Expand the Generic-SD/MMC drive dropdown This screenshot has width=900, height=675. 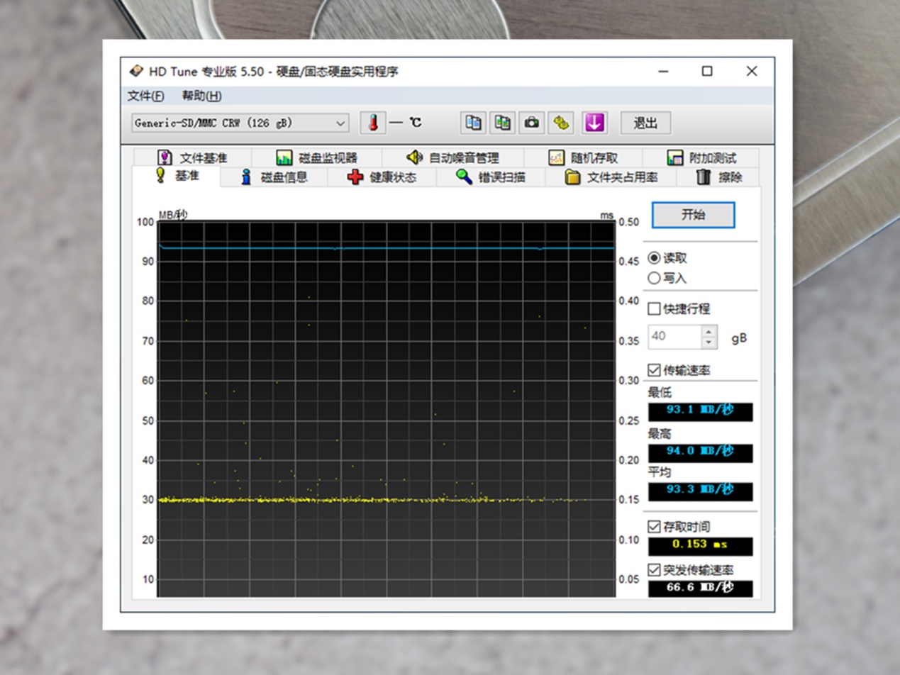click(x=340, y=123)
